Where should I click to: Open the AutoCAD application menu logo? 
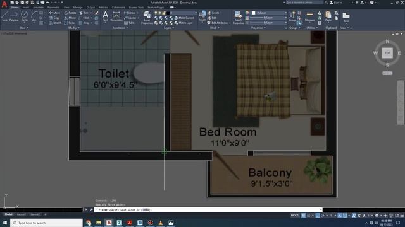point(4,4)
